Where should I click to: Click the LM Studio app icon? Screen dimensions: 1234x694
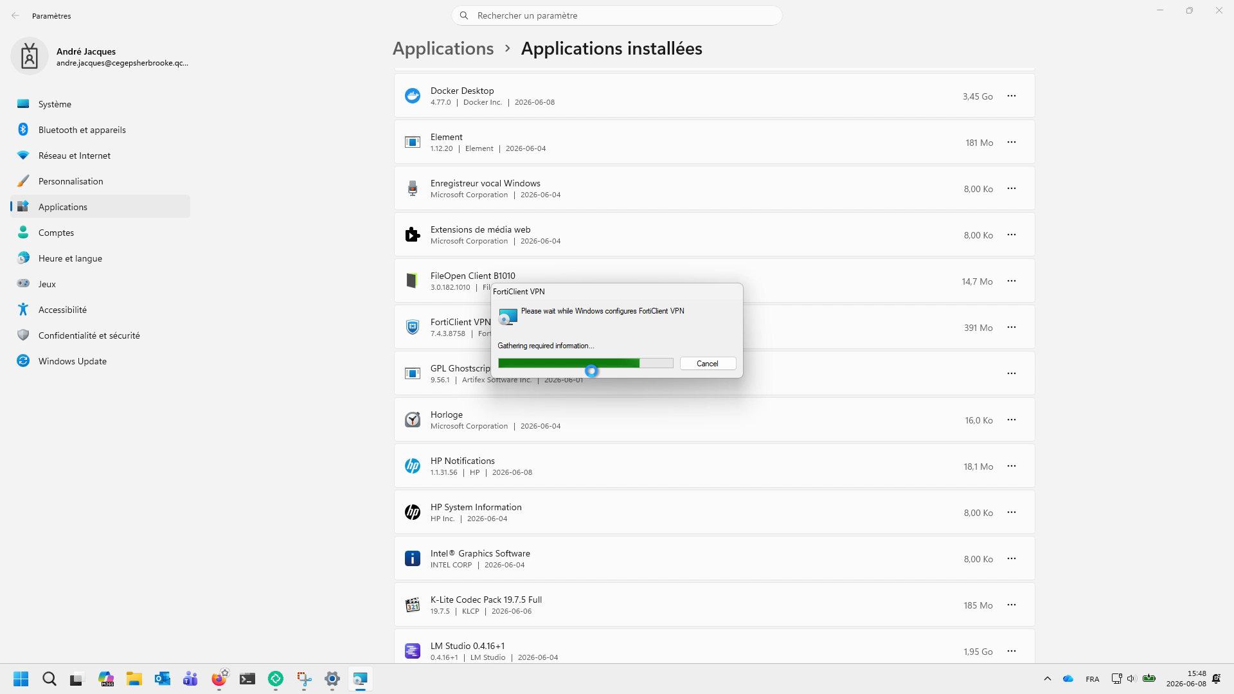(x=413, y=651)
